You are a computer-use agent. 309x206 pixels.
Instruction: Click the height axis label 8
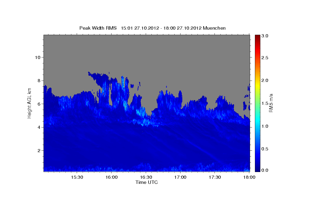pyautogui.click(x=39, y=81)
